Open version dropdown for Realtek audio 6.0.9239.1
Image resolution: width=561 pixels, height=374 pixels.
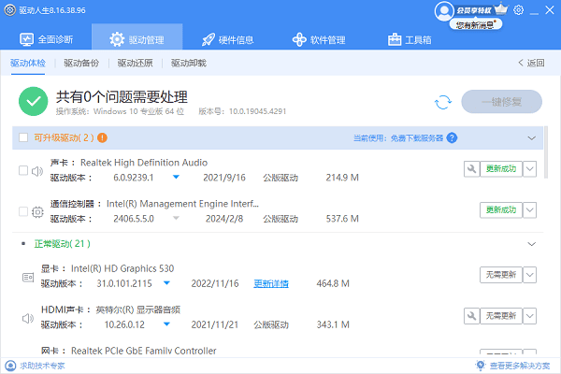point(175,177)
